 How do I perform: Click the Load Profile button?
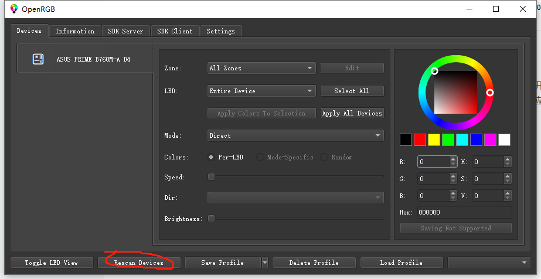[402, 263]
